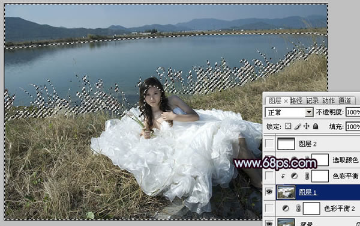The height and width of the screenshot is (226, 360).
Task: Show the 图层 2 layer visibility box
Action: (269, 144)
